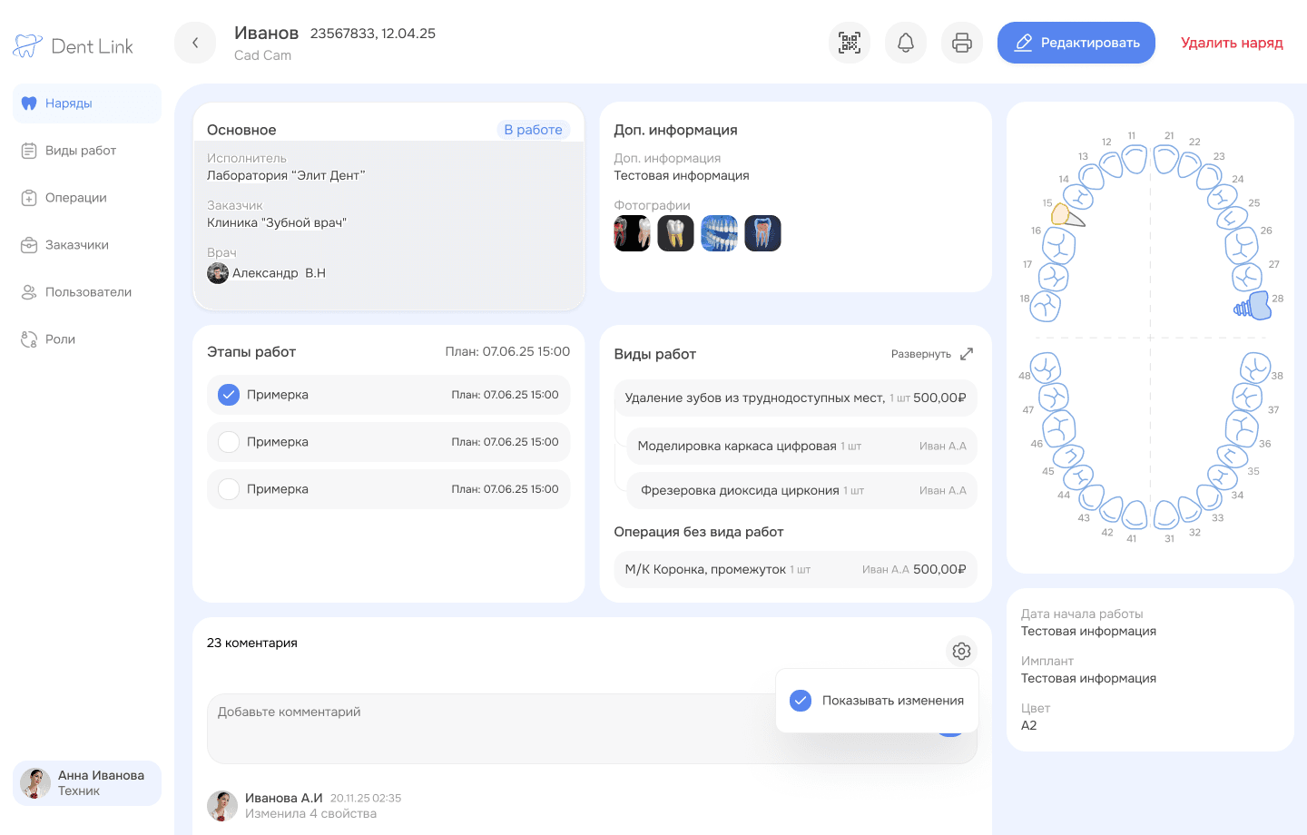Open comment settings gear icon
Viewport: 1307px width, 835px height.
961,651
